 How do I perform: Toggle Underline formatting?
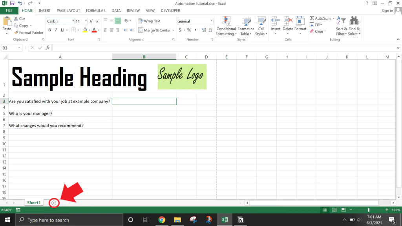coord(62,30)
